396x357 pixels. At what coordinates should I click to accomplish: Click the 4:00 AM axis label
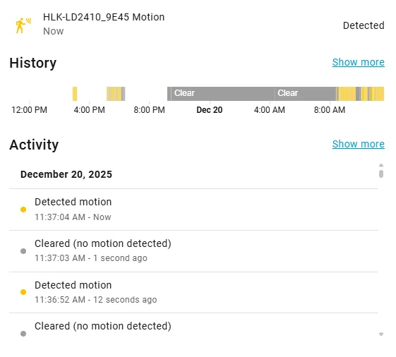point(270,110)
